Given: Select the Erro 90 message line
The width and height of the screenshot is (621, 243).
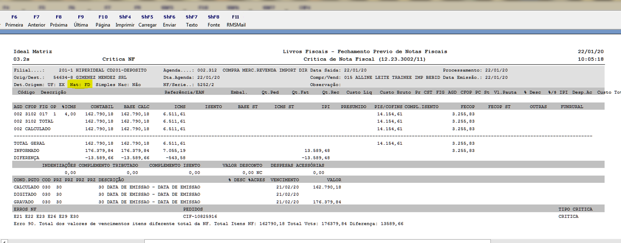Looking at the screenshot, I should pos(208,224).
